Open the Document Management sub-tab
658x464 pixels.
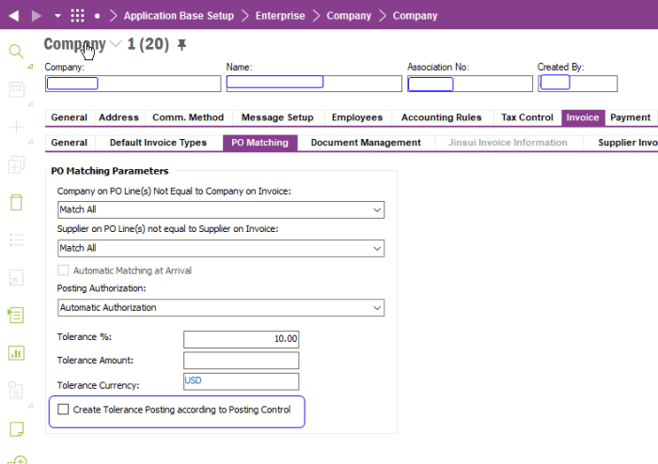[x=366, y=143]
